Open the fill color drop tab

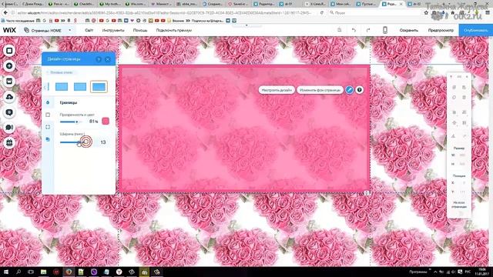[x=48, y=102]
